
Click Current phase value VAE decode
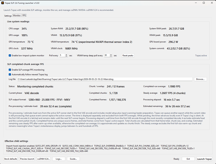click(32, 93)
